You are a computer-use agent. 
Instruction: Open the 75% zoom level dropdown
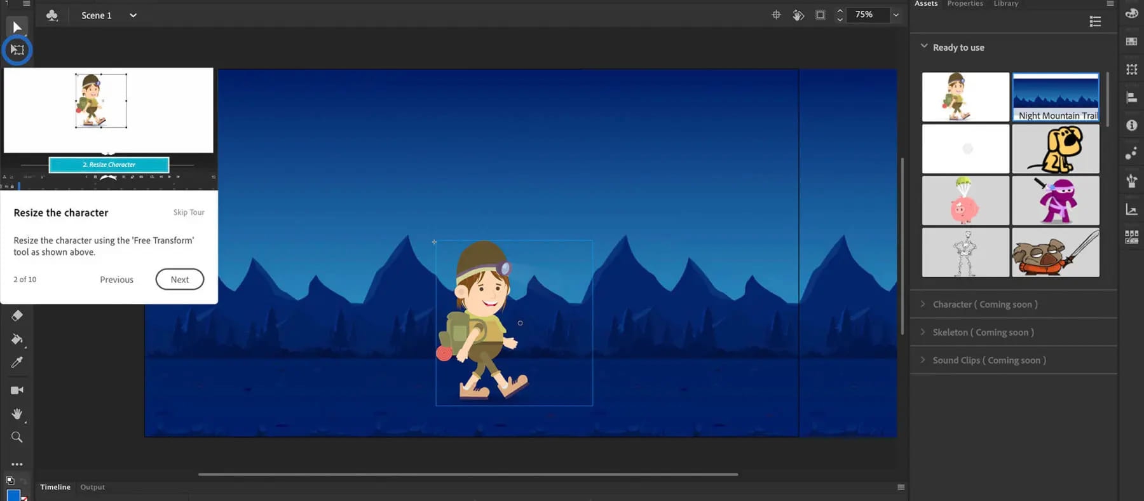point(895,15)
